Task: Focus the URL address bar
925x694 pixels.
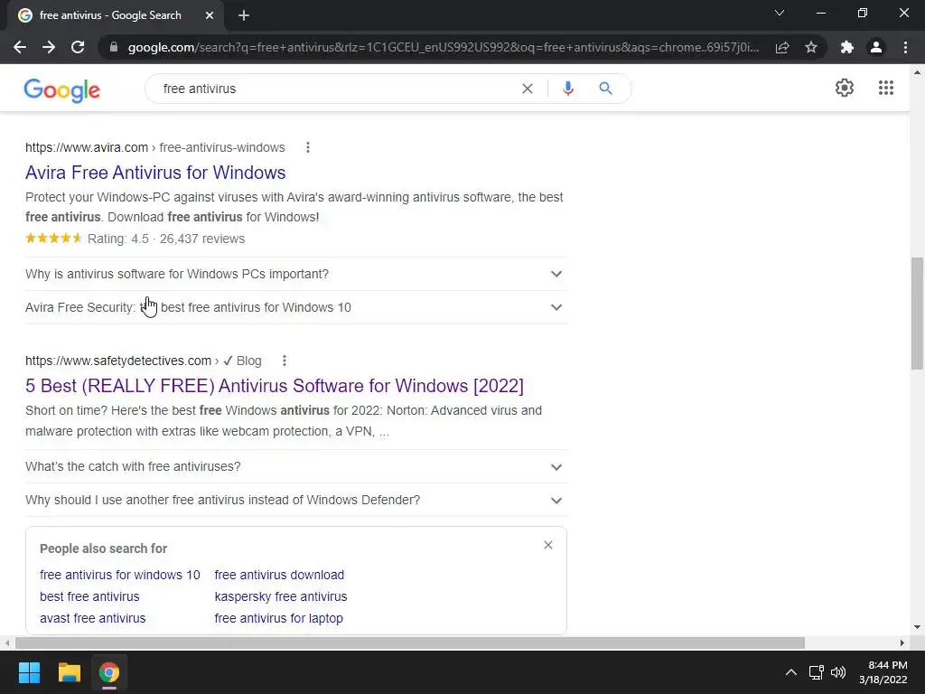Action: click(x=443, y=47)
